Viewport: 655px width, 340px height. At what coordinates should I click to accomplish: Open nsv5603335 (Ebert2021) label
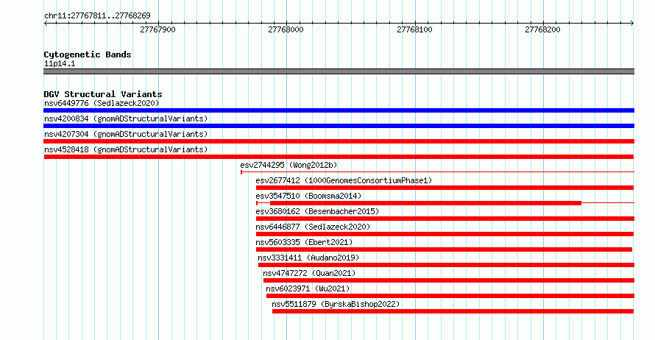click(x=304, y=242)
